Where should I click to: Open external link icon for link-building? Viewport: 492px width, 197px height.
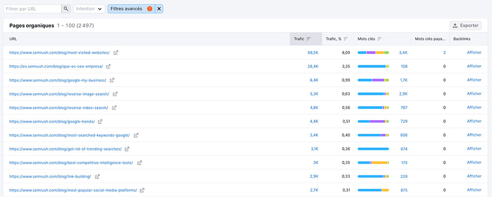pos(97,177)
